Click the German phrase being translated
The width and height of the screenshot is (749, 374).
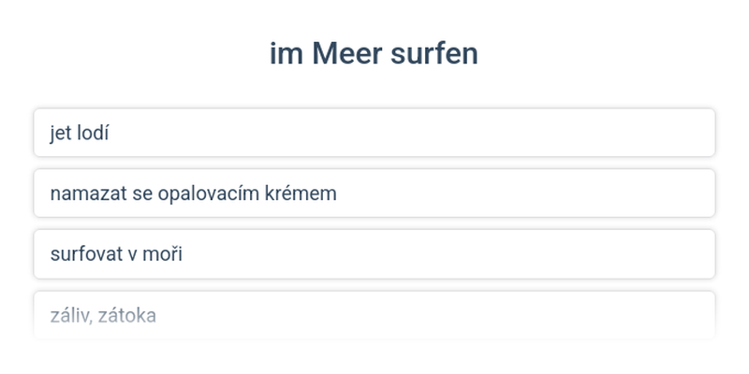click(374, 53)
